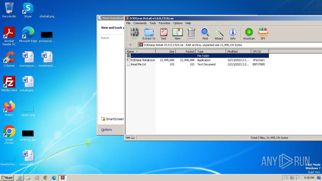Click Options link in View Downloads window
The height and width of the screenshot is (181, 322).
pos(106,130)
